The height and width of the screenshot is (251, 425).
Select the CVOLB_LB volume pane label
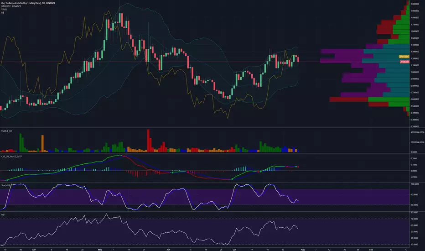6,131
